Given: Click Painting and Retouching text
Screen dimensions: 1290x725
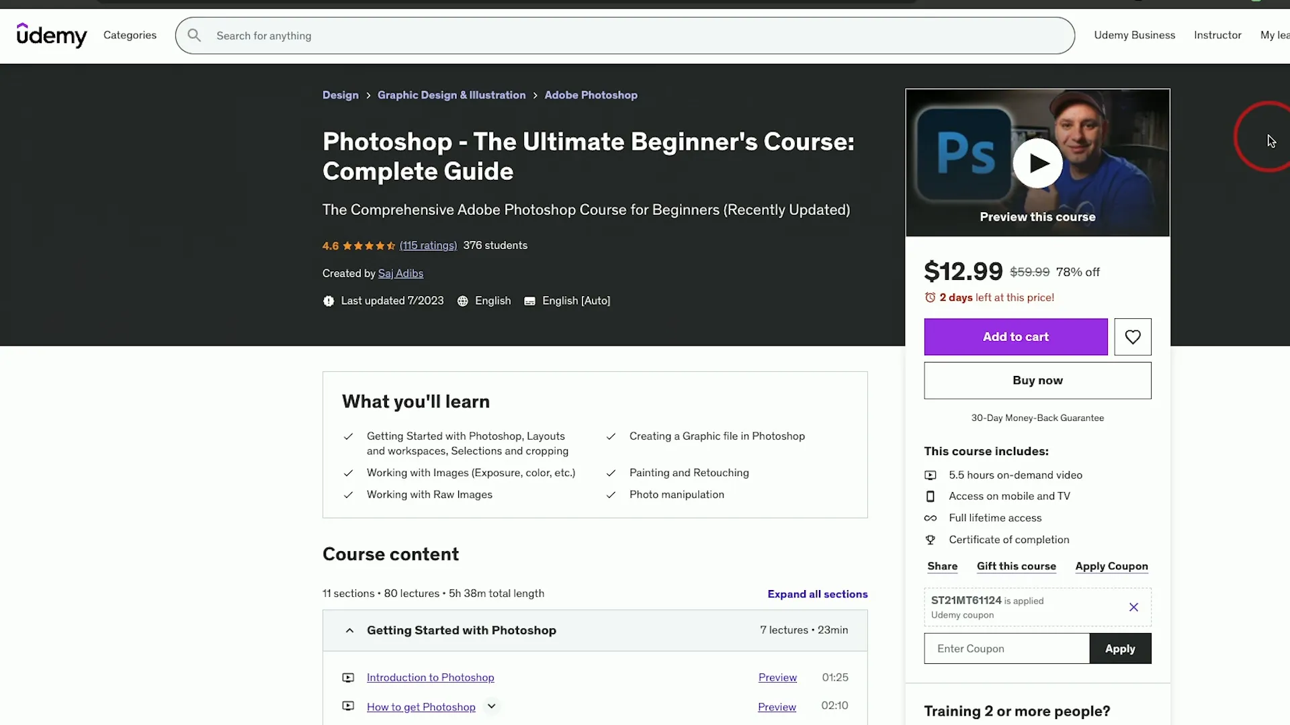Looking at the screenshot, I should [689, 473].
